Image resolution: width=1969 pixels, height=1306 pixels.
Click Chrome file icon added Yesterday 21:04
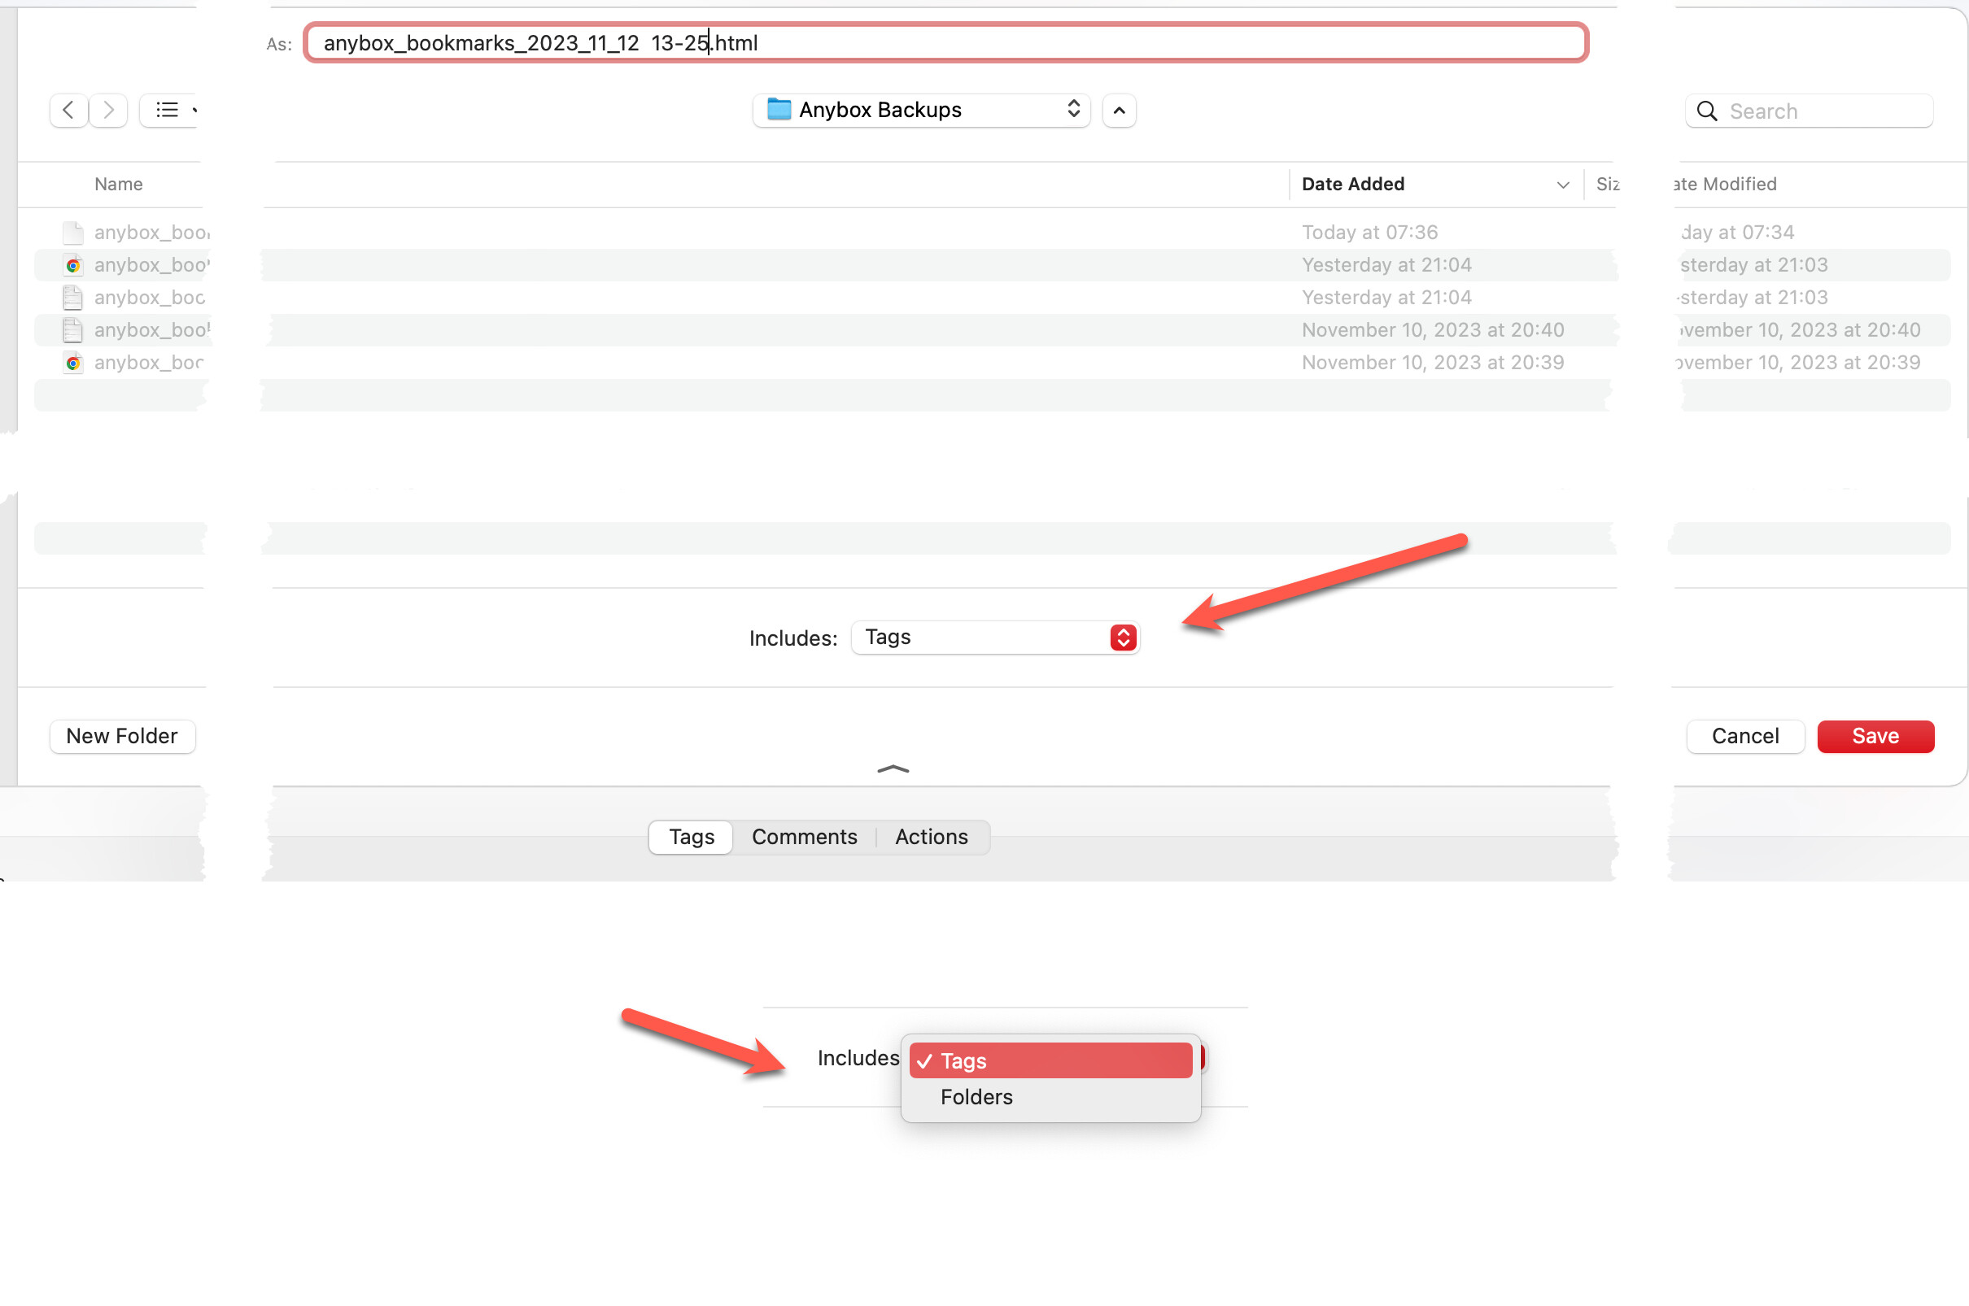[x=73, y=265]
